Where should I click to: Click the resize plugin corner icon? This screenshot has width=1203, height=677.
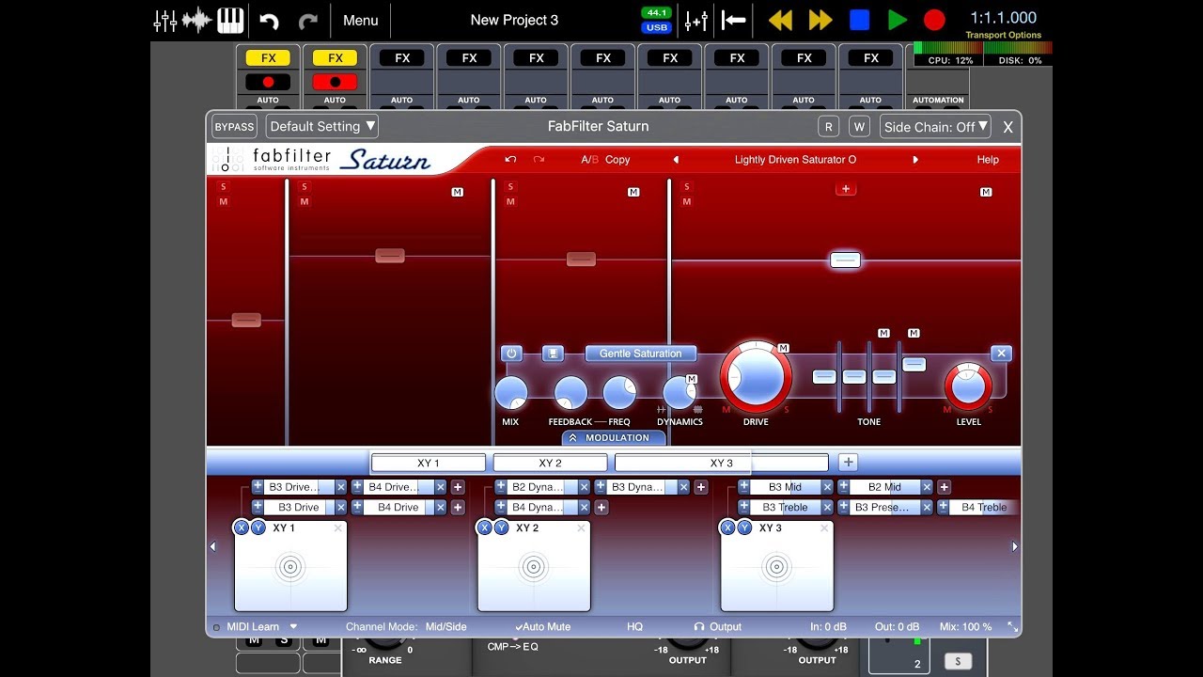pyautogui.click(x=1012, y=627)
